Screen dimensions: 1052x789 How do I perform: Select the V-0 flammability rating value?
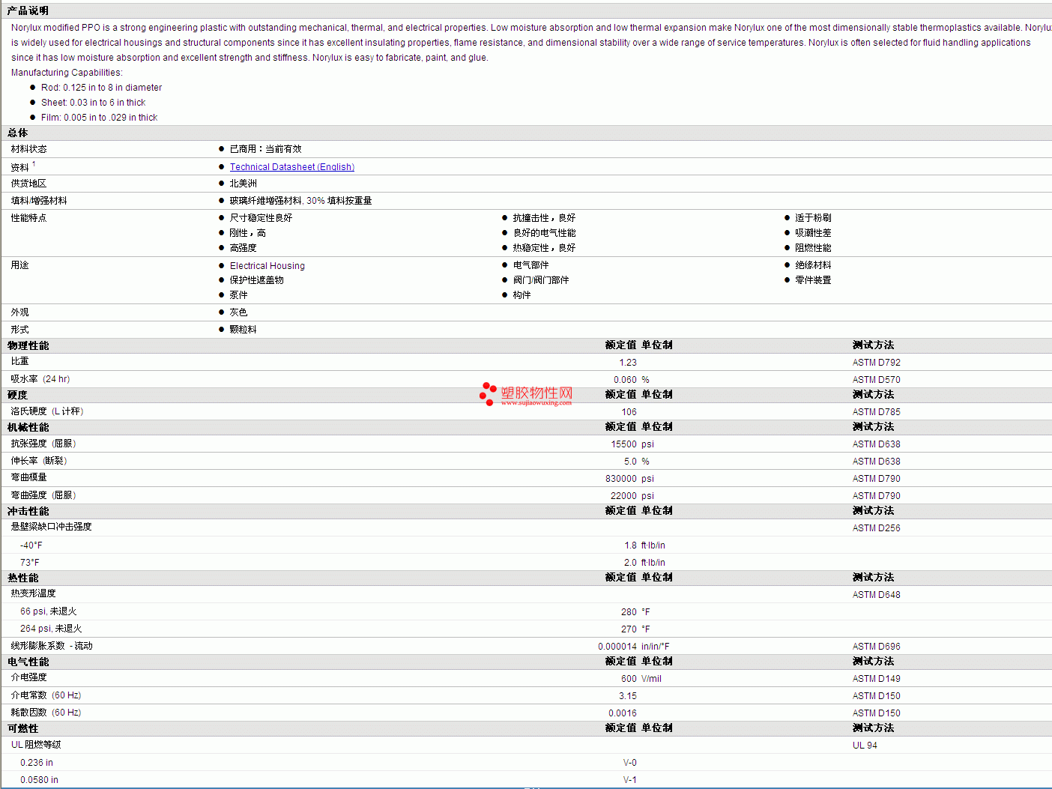tap(629, 763)
